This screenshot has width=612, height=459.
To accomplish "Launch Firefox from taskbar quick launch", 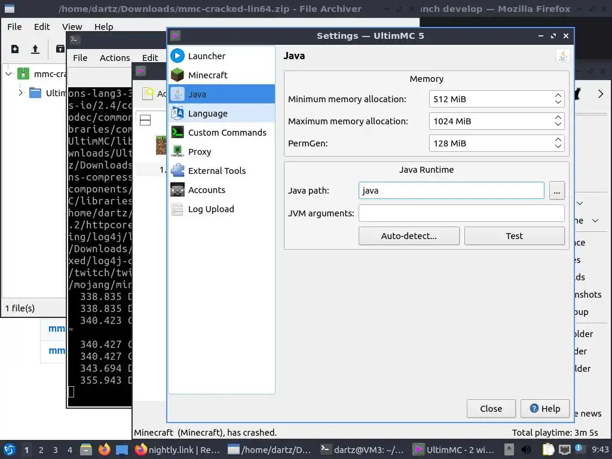I will click(104, 449).
